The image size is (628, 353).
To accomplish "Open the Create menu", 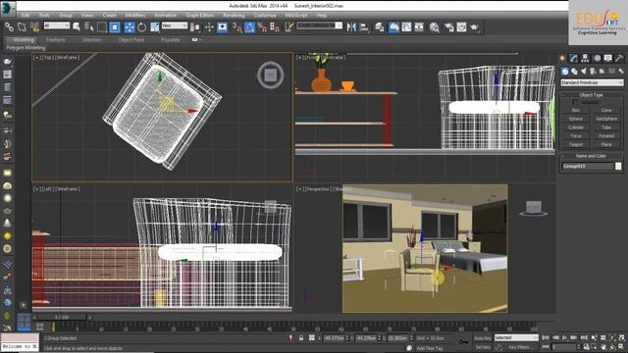I will [109, 16].
